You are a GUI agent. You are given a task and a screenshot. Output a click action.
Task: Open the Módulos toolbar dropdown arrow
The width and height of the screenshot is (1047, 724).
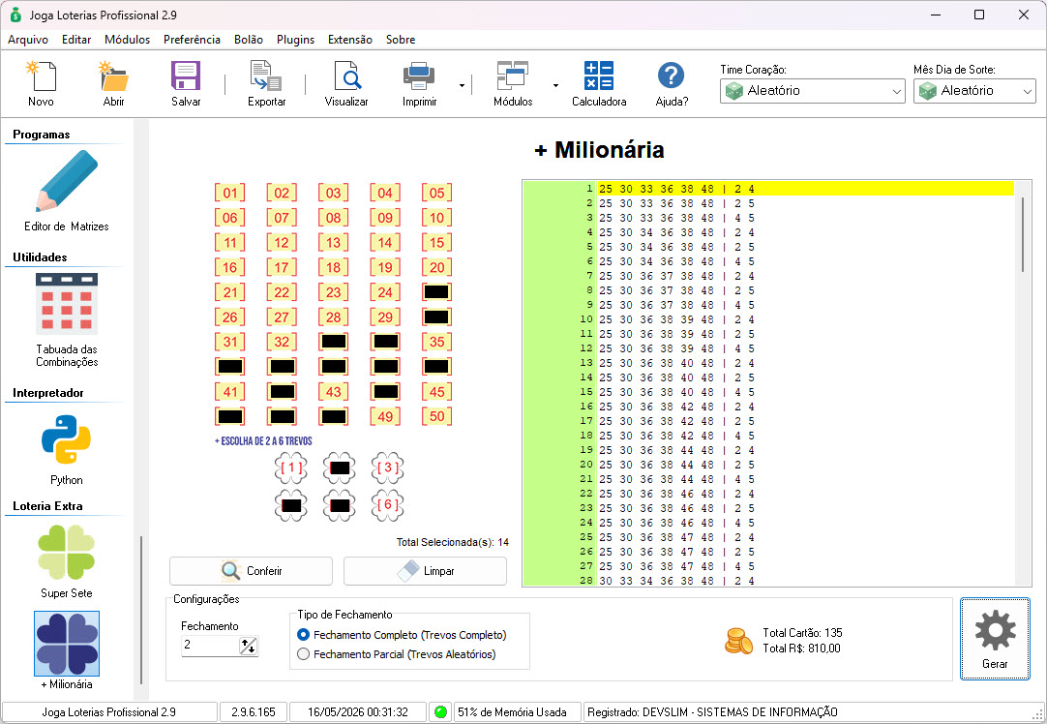(555, 85)
